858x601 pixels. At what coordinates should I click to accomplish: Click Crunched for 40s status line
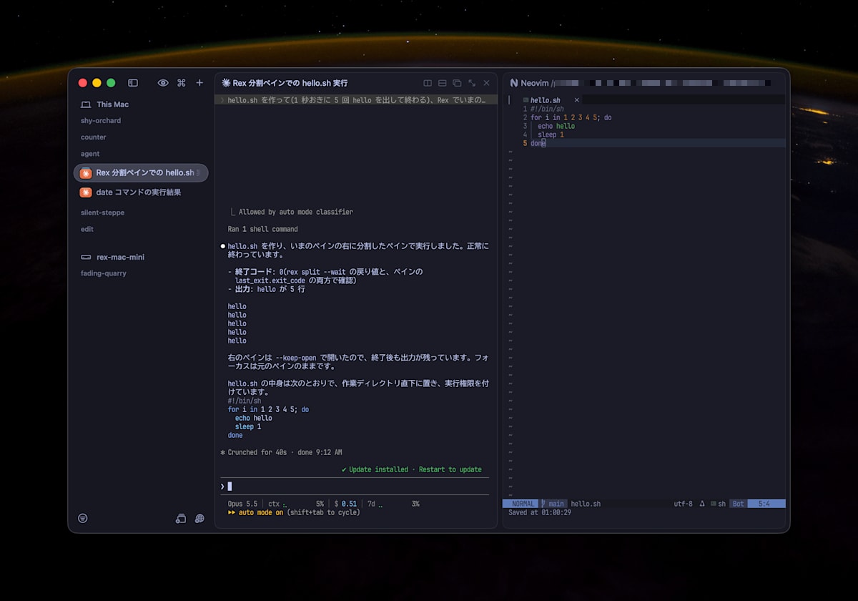281,452
